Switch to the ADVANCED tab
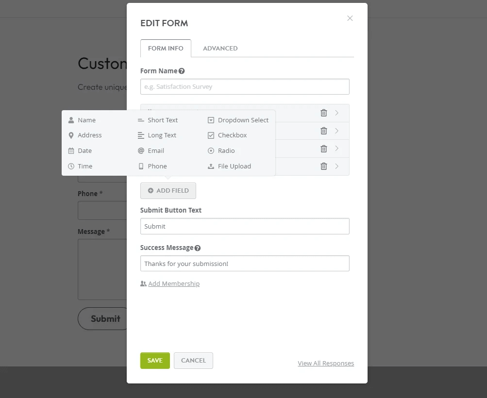 [220, 48]
